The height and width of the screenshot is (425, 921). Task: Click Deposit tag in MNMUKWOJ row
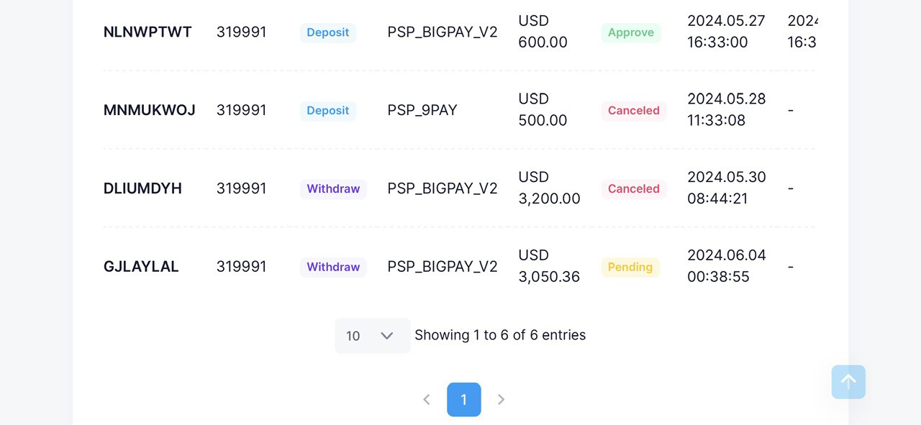pos(327,110)
